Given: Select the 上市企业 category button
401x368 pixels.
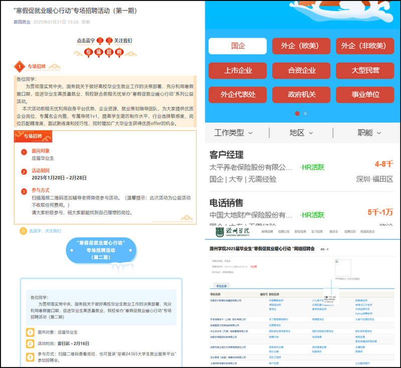Looking at the screenshot, I should point(237,70).
